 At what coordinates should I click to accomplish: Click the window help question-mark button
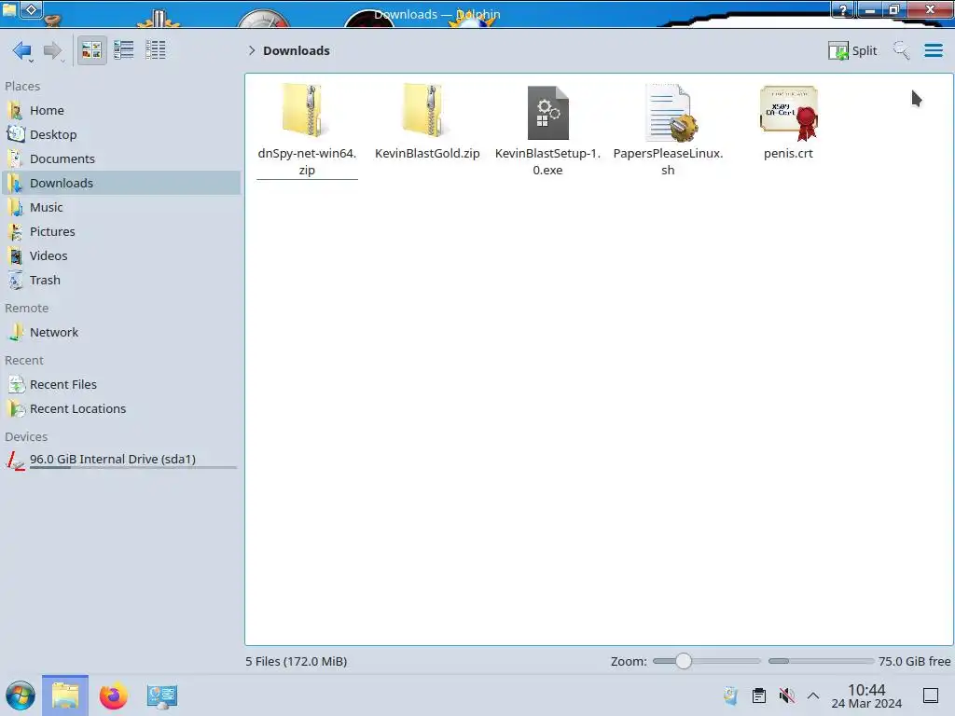(843, 9)
